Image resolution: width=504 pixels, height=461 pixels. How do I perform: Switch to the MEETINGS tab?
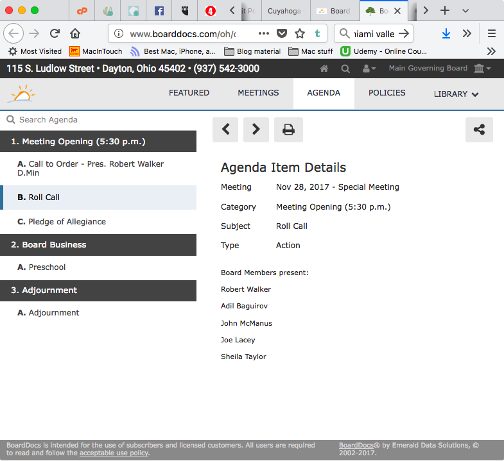pyautogui.click(x=258, y=93)
